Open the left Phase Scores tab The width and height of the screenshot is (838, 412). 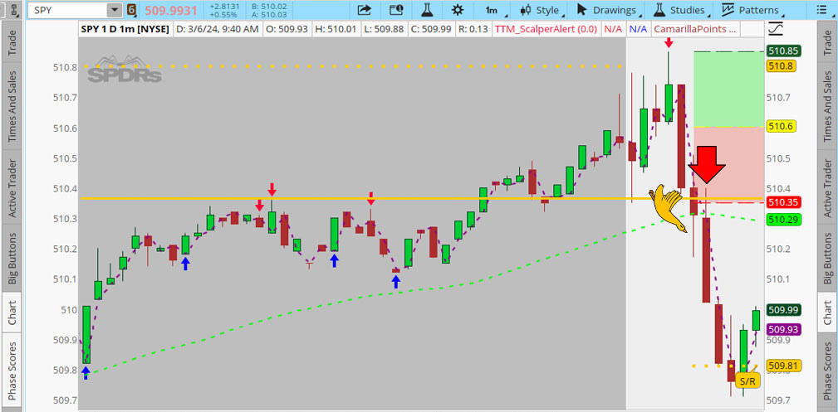(12, 370)
